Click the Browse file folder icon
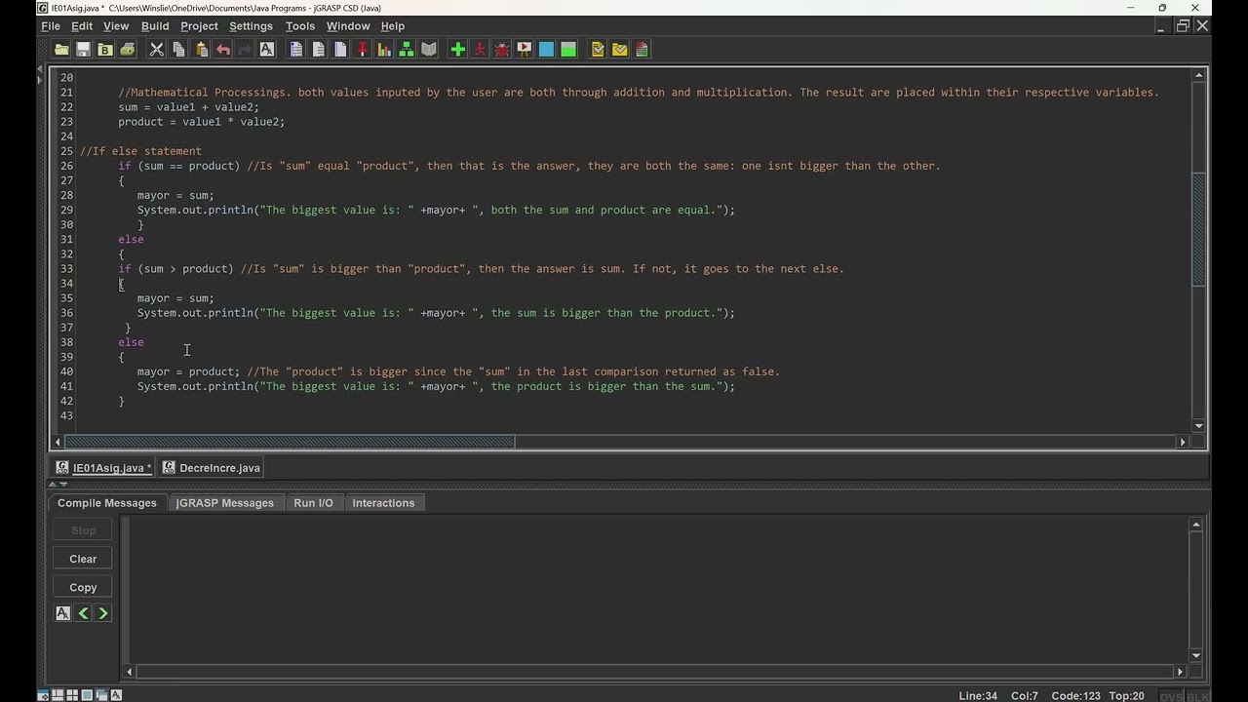 (105, 50)
